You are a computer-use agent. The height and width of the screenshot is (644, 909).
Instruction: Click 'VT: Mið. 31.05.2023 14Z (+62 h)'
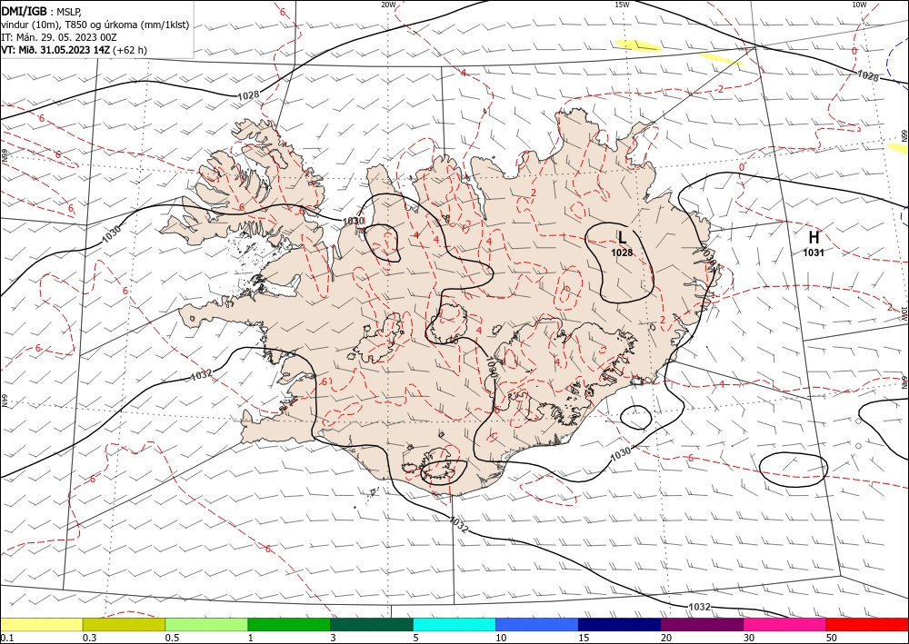coord(75,50)
